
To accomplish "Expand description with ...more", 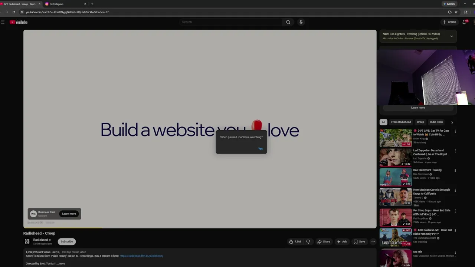I will click(61, 264).
